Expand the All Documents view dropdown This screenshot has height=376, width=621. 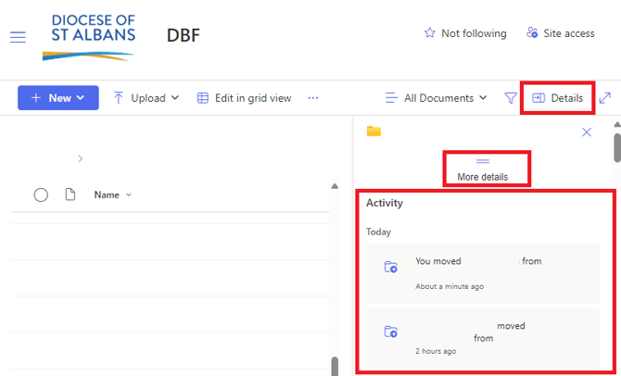[437, 98]
